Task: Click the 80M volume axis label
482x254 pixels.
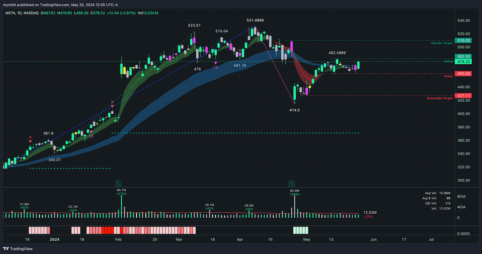Action: (x=461, y=197)
